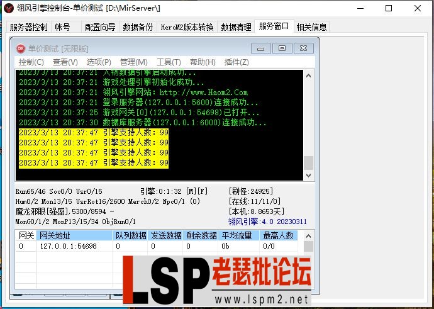The height and width of the screenshot is (309, 434).
Task: Open the 帐号 tab
Action: (66, 27)
